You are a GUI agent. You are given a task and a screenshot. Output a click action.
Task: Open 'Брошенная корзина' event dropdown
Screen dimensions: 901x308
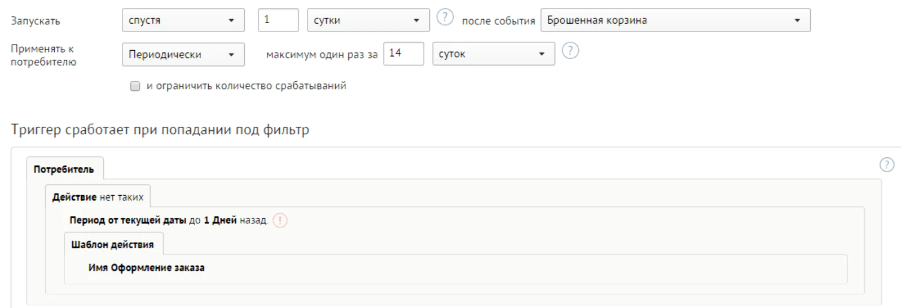point(675,20)
